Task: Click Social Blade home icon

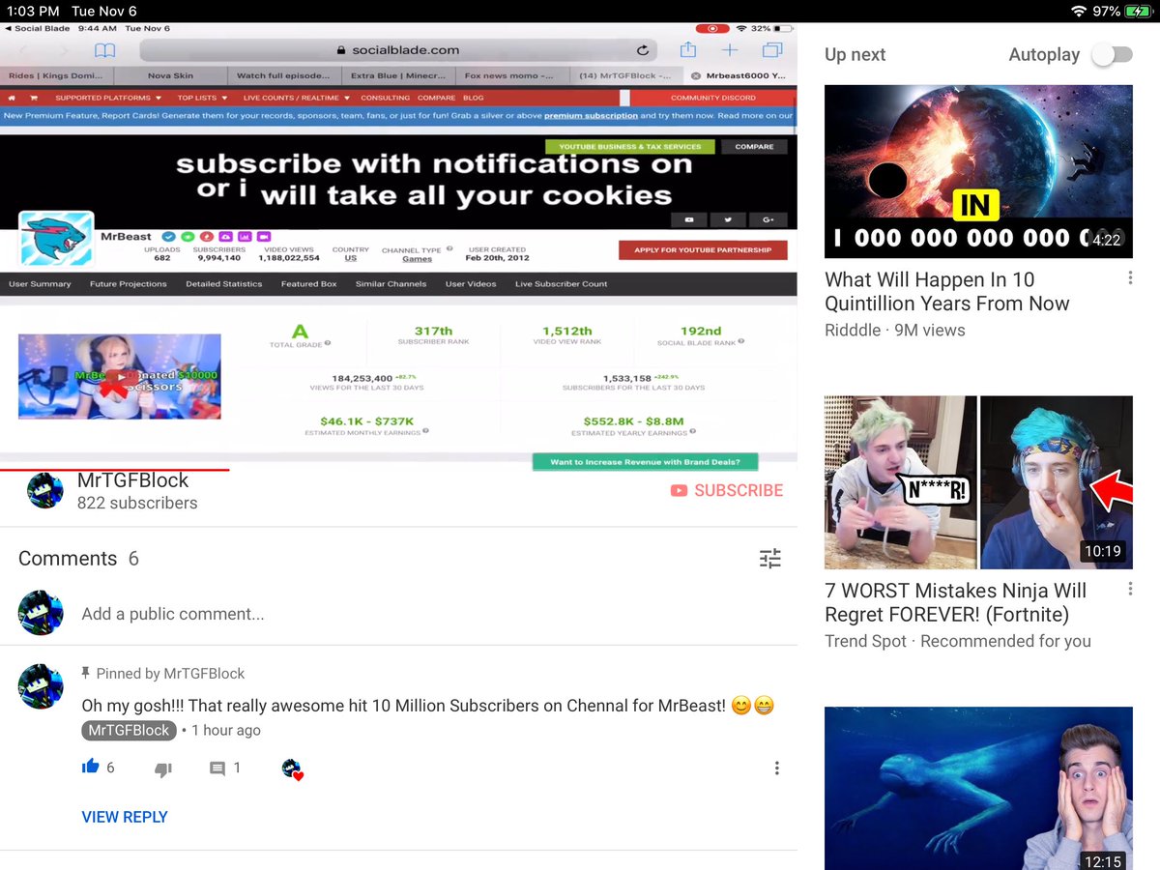Action: click(12, 98)
